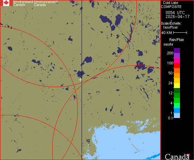Select the red 100 mm/hr swatch
The height and width of the screenshot is (160, 194).
177,65
